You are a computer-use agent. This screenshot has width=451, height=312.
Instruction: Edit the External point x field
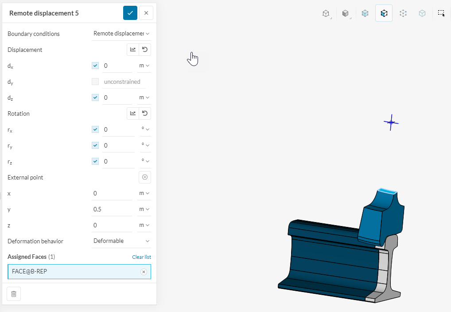[x=112, y=193]
